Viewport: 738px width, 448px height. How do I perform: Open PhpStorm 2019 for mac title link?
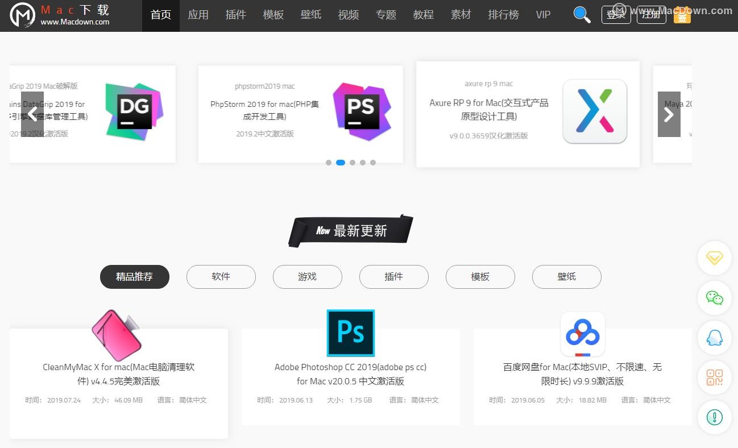[x=265, y=110]
